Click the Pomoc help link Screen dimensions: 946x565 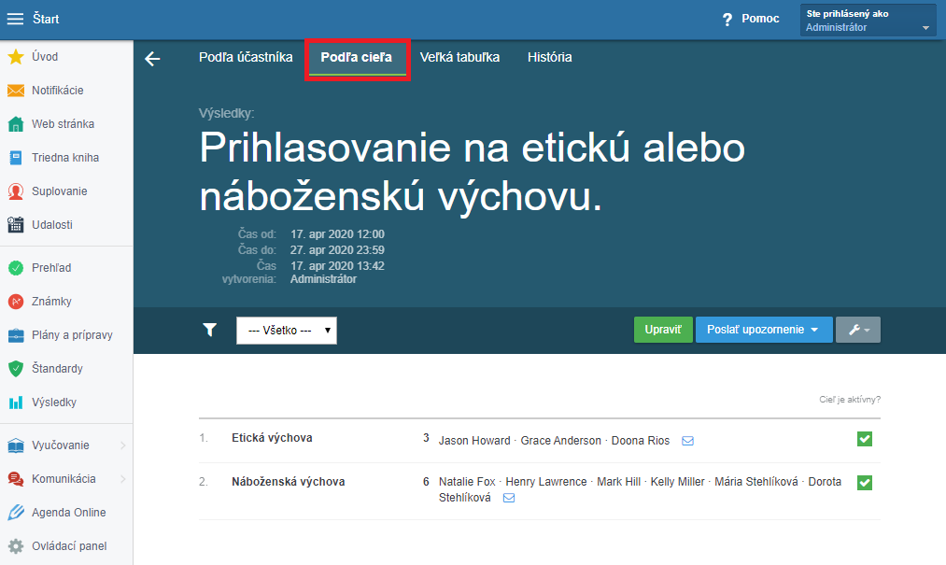tap(760, 19)
